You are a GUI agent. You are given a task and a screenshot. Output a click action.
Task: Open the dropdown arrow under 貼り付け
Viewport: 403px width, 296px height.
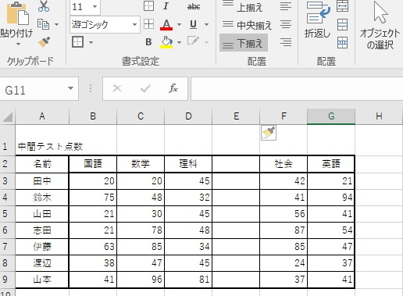pos(18,44)
